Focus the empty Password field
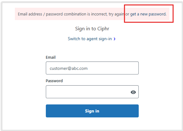183x131 pixels. pos(92,92)
